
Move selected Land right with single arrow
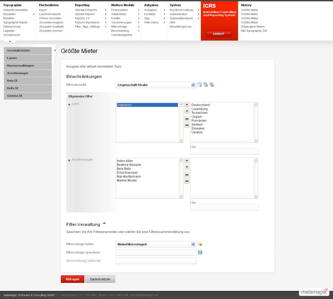coord(187,105)
